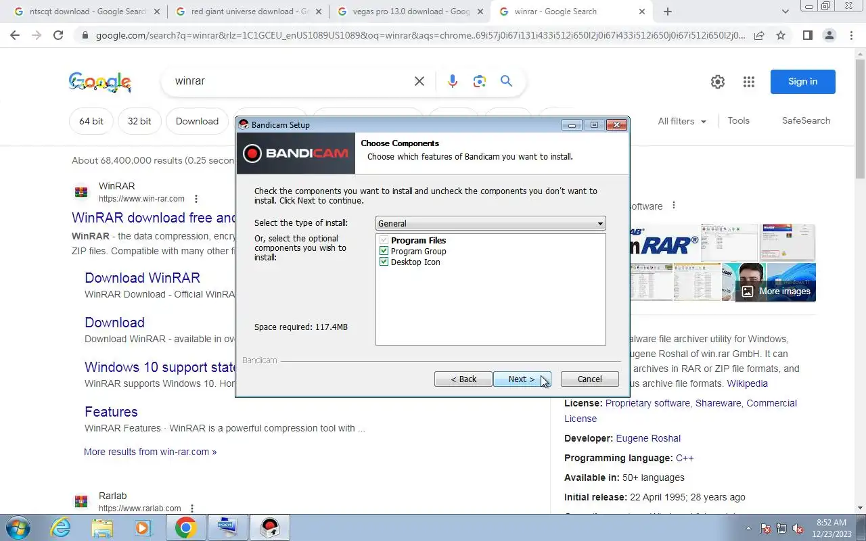Open the Download WinRAR sitelink

pyautogui.click(x=142, y=278)
